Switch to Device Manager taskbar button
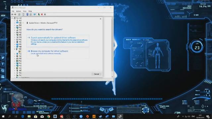This screenshot has width=212, height=119. (120, 116)
